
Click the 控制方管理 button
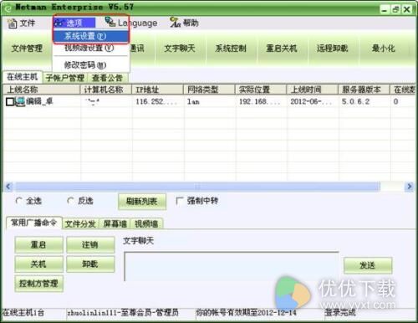pos(38,284)
